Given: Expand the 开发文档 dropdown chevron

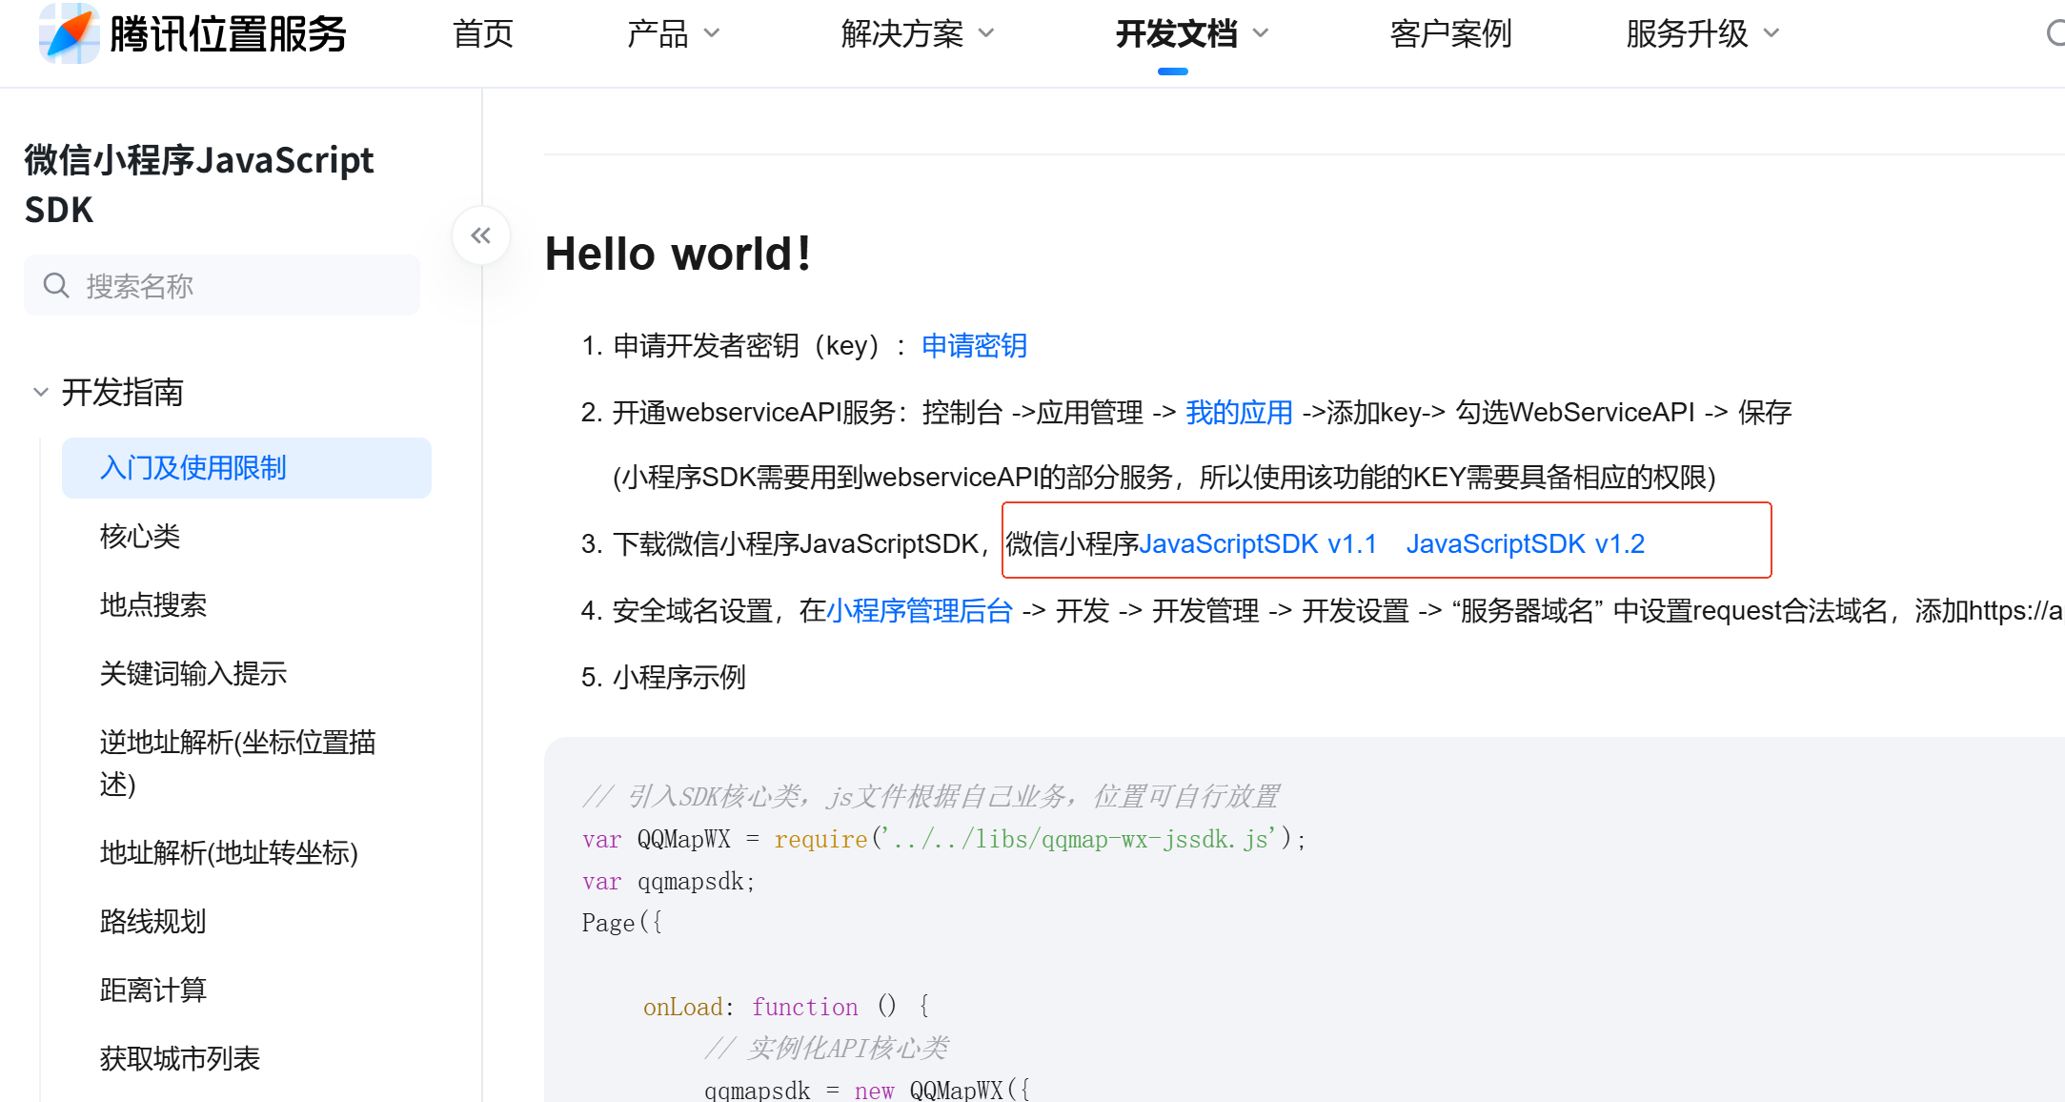Looking at the screenshot, I should pyautogui.click(x=1261, y=33).
